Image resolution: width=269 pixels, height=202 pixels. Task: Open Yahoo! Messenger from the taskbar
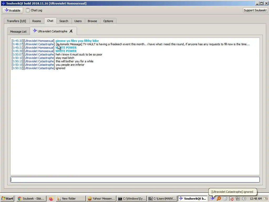tap(101, 199)
